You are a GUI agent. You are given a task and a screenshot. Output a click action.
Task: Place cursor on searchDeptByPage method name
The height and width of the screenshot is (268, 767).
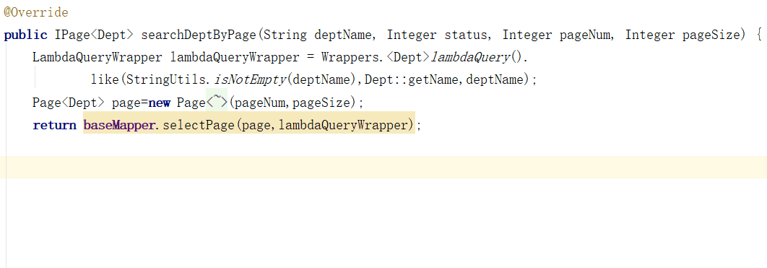(x=199, y=35)
